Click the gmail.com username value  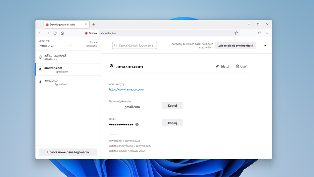click(132, 107)
